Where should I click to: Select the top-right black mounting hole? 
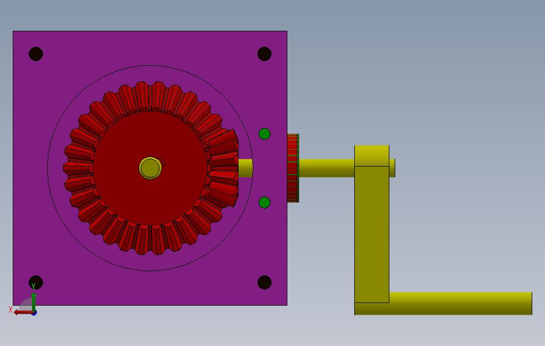265,54
